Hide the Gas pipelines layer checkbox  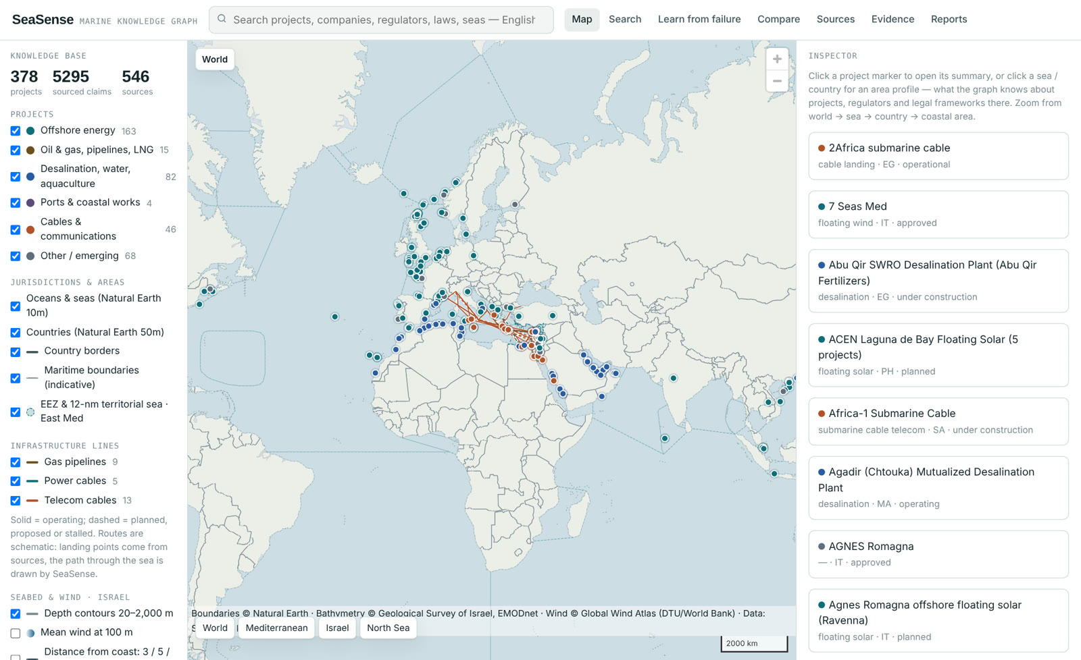tap(16, 462)
